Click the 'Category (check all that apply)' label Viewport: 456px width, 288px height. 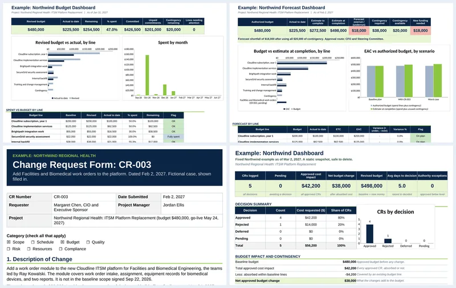point(36,236)
